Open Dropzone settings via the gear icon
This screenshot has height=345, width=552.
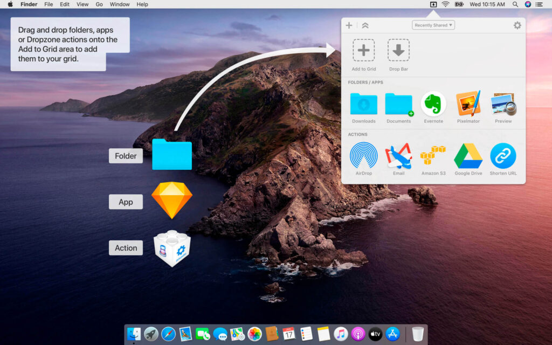tap(517, 25)
